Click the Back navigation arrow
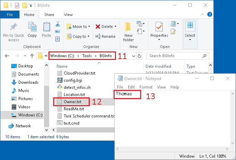236x160 pixels. tap(7, 56)
